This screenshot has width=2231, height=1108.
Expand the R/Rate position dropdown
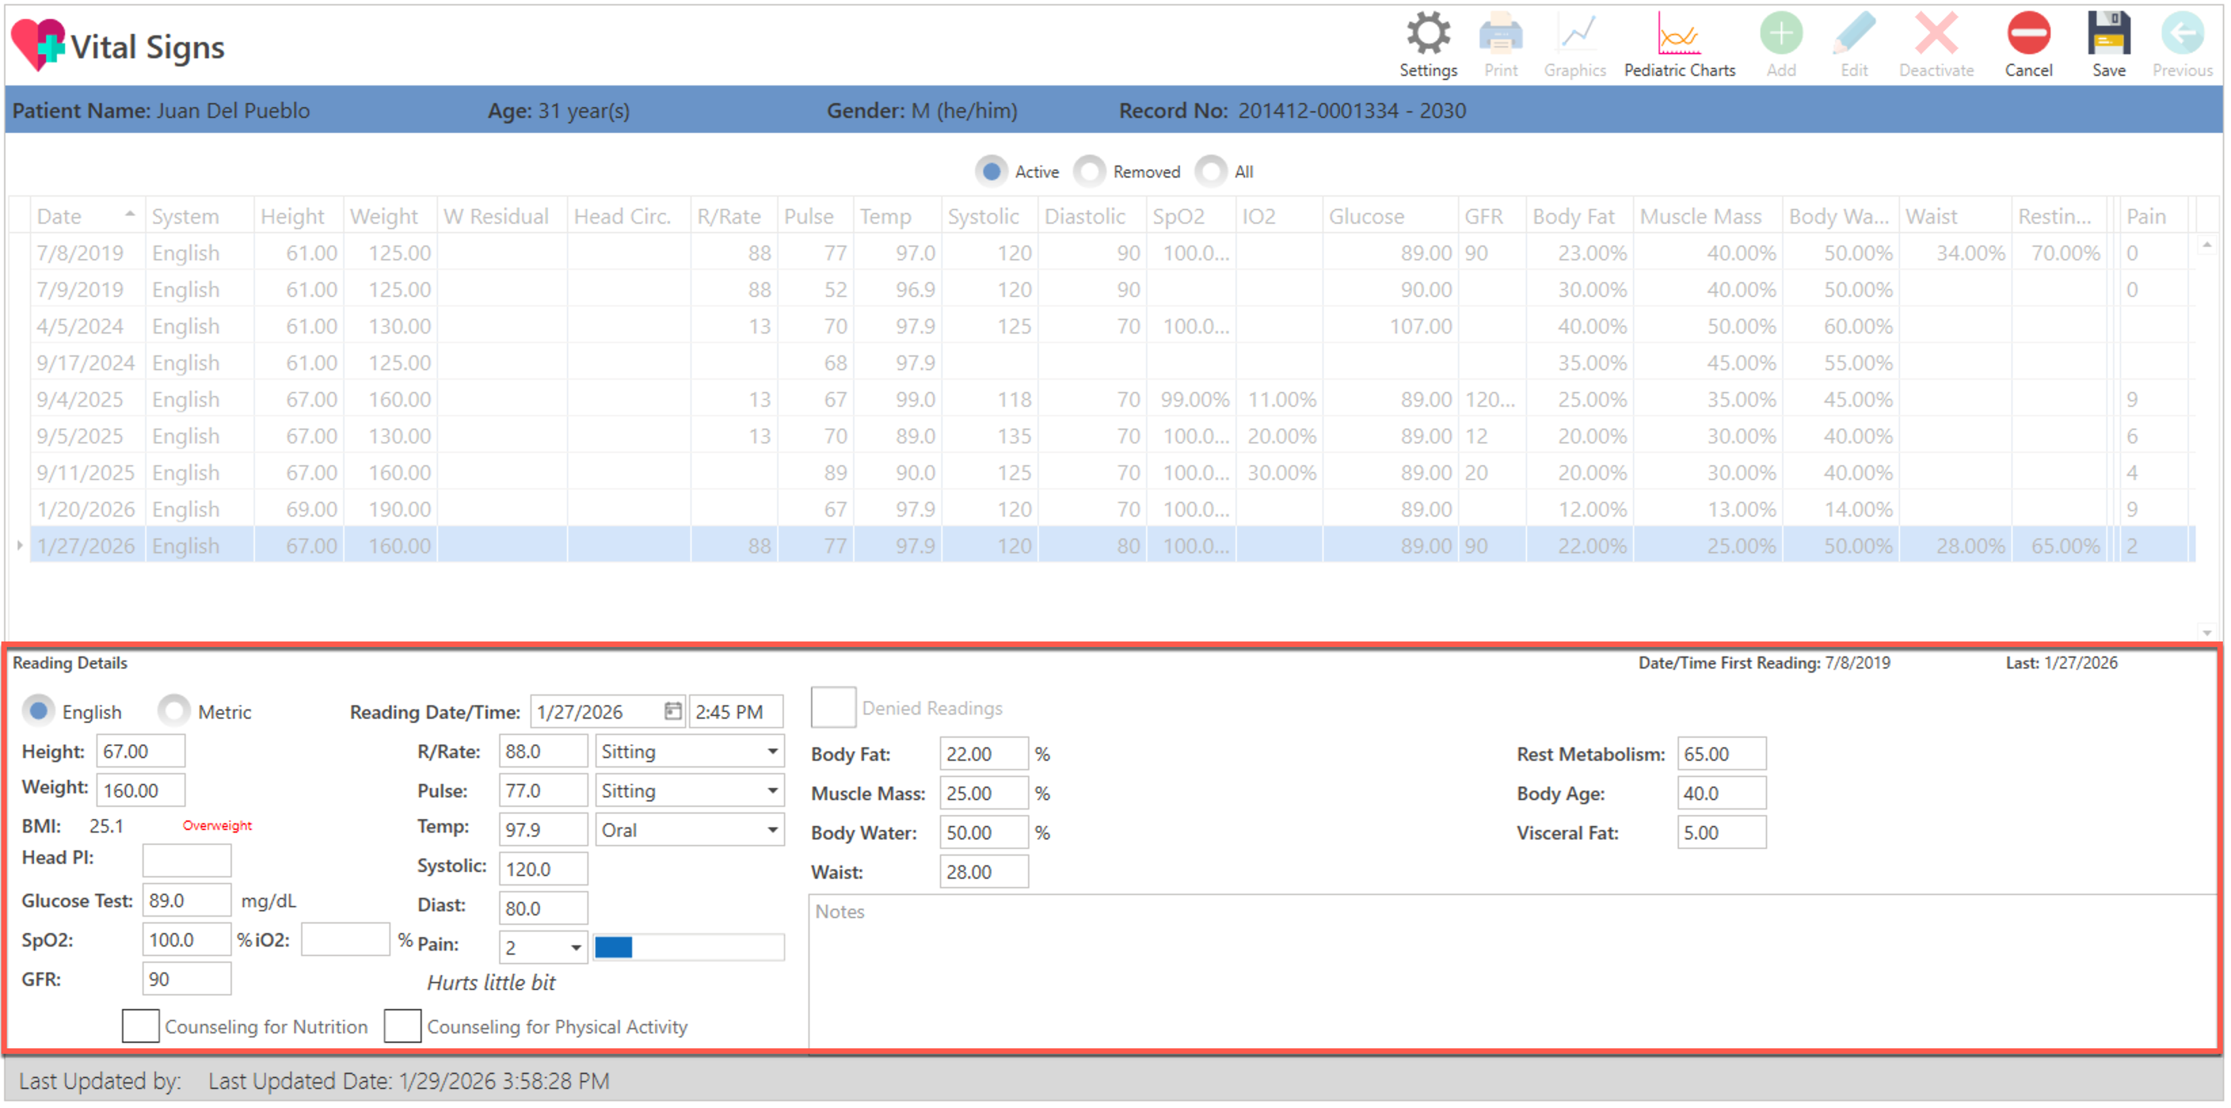(772, 752)
